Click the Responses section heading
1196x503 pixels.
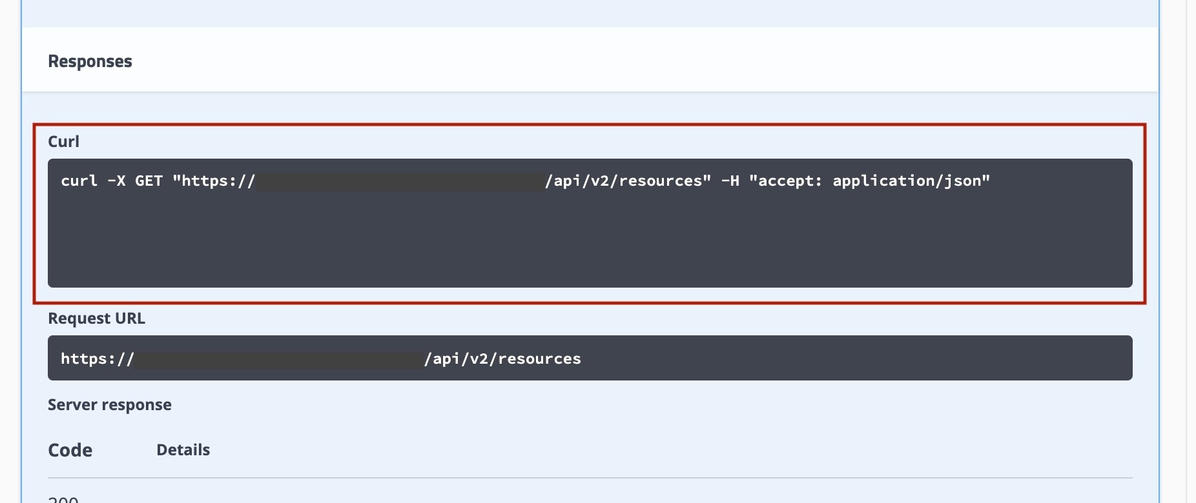click(90, 61)
